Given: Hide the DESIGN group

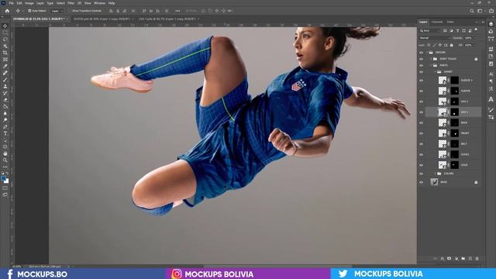Looking at the screenshot, I should [x=421, y=53].
